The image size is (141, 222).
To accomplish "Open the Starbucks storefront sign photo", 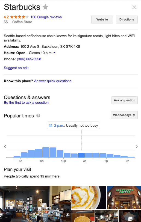I will pos(124,197).
